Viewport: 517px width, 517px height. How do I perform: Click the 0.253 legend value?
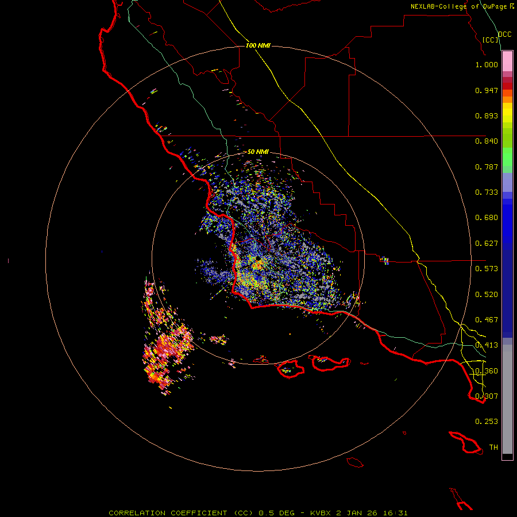coord(487,422)
